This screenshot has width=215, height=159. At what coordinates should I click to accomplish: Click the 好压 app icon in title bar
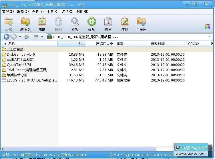tap(4, 5)
